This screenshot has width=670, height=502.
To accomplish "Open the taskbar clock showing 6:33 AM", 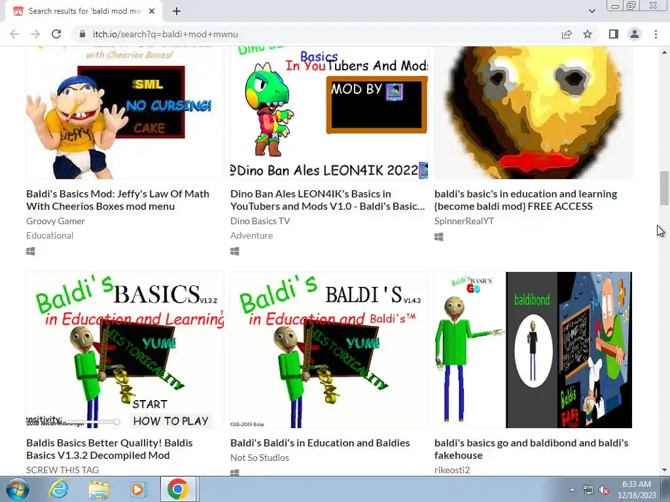I will click(x=637, y=490).
